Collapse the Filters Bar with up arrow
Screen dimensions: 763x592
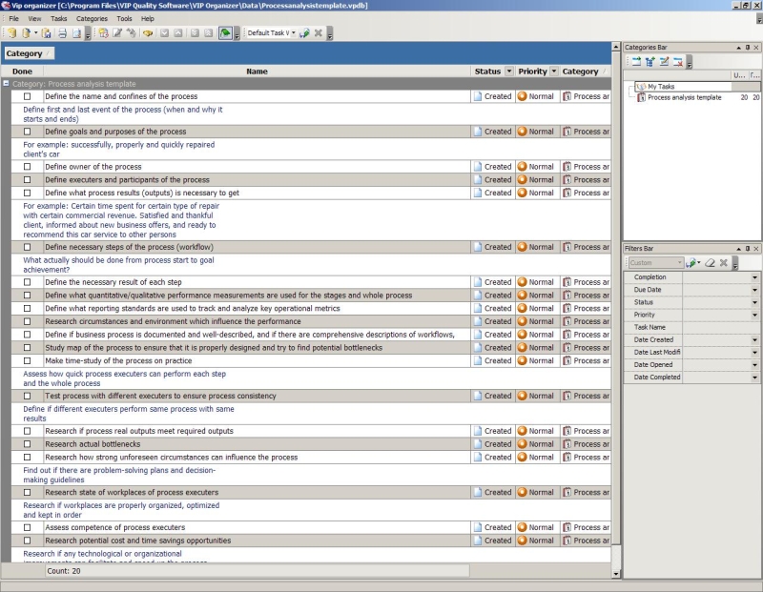click(738, 248)
